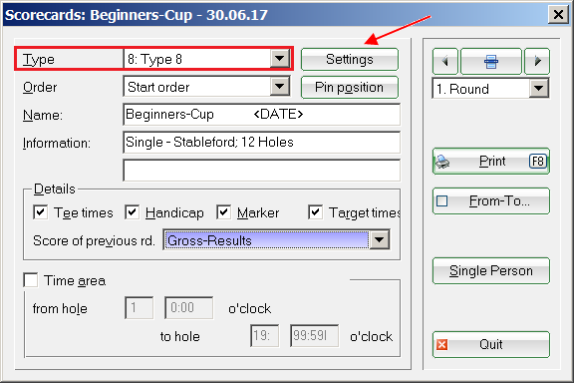
Task: Quit the scorecards dialog
Action: [x=491, y=344]
